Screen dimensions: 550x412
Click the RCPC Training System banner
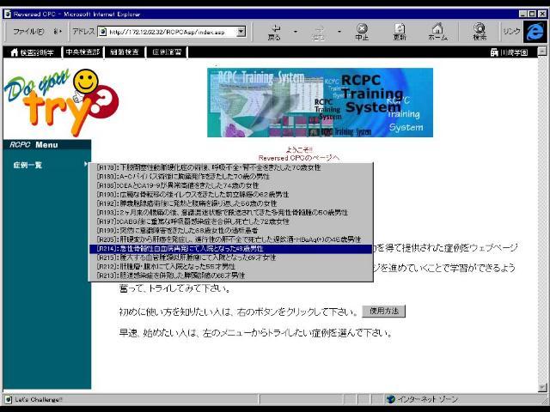pyautogui.click(x=320, y=102)
